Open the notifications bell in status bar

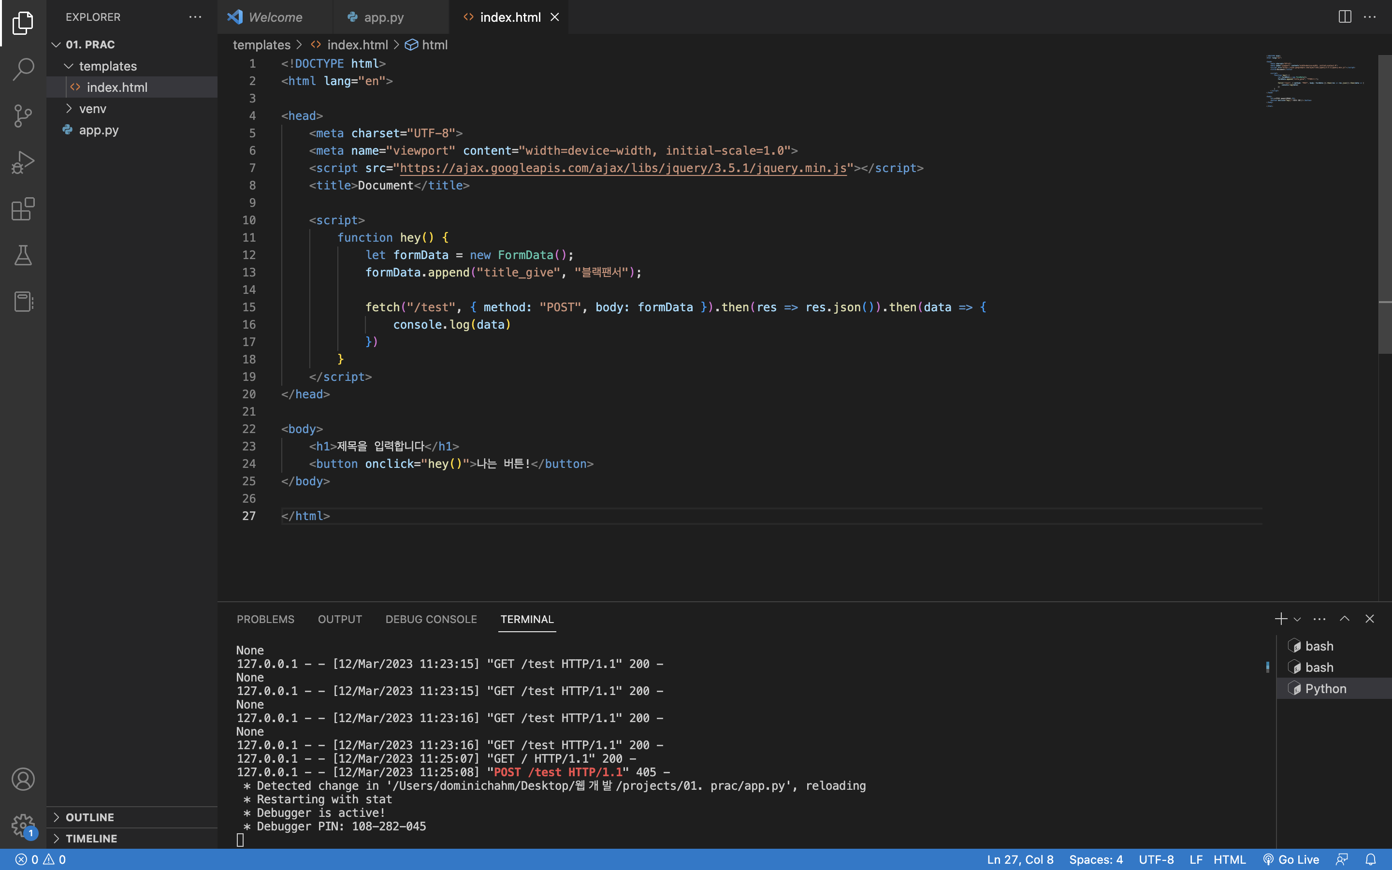tap(1371, 860)
